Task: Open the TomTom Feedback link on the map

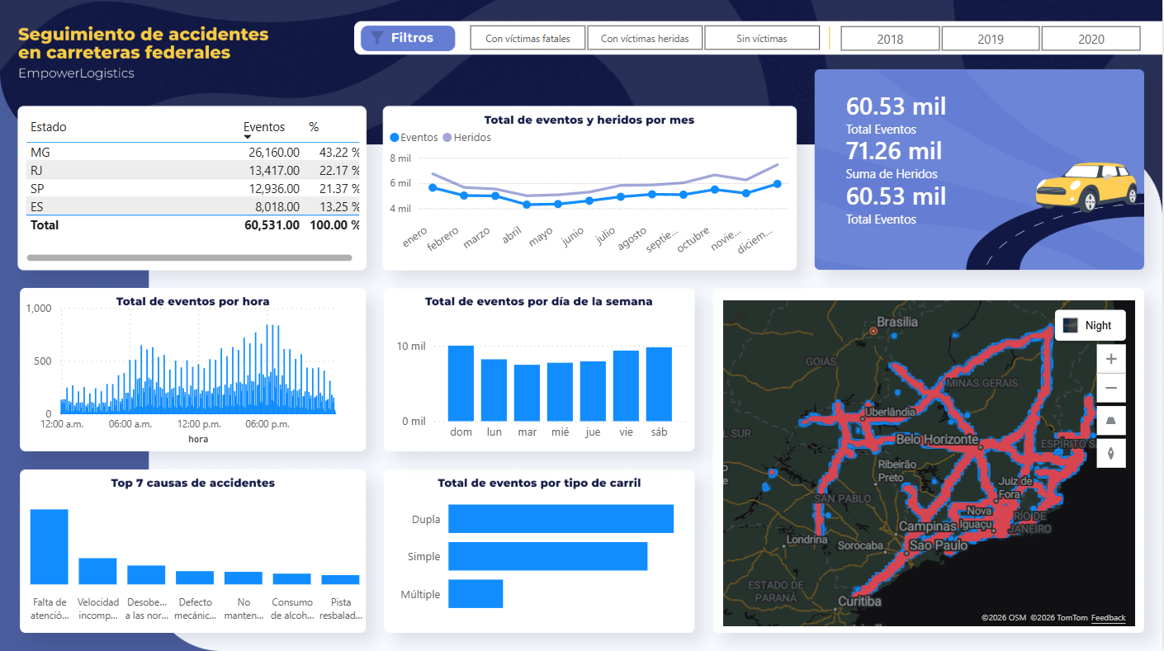Action: tap(1107, 617)
